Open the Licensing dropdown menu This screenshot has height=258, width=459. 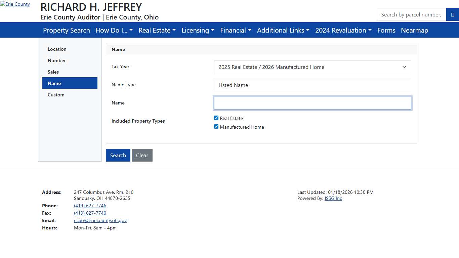coord(198,30)
